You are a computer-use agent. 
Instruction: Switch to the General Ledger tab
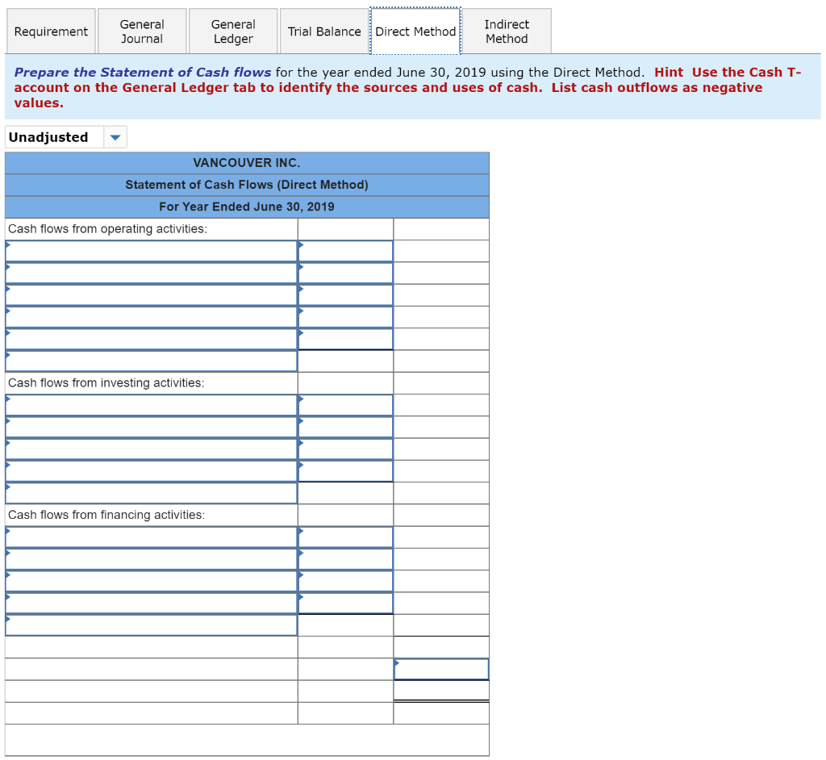click(x=233, y=31)
